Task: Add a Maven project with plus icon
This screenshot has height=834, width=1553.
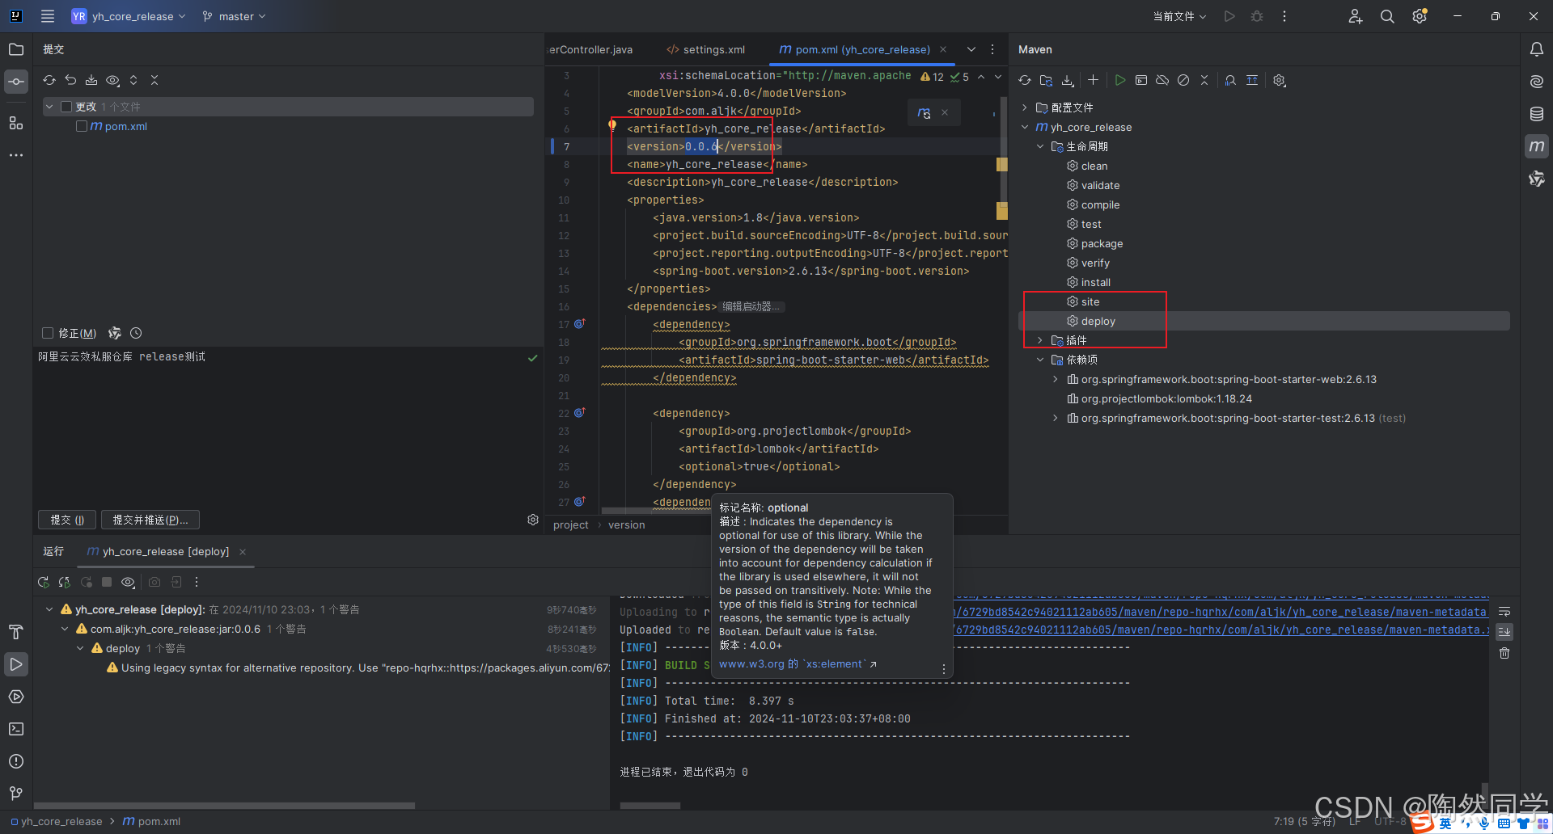Action: tap(1093, 80)
